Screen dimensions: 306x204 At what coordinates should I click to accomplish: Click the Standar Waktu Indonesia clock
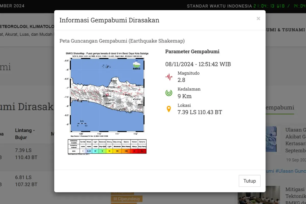246,6
